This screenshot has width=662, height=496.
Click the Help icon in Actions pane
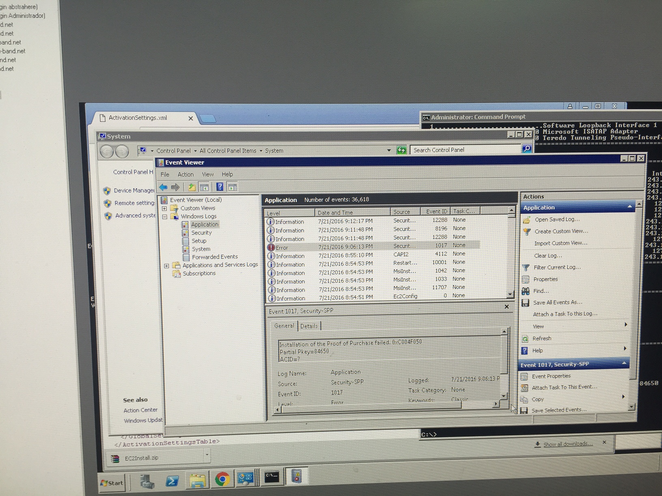[x=524, y=351]
